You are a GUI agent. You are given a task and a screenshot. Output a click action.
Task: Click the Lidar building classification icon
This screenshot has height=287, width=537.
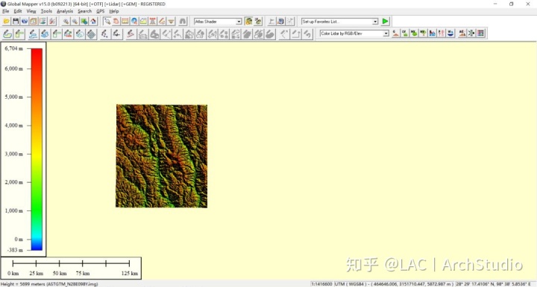[x=432, y=33]
